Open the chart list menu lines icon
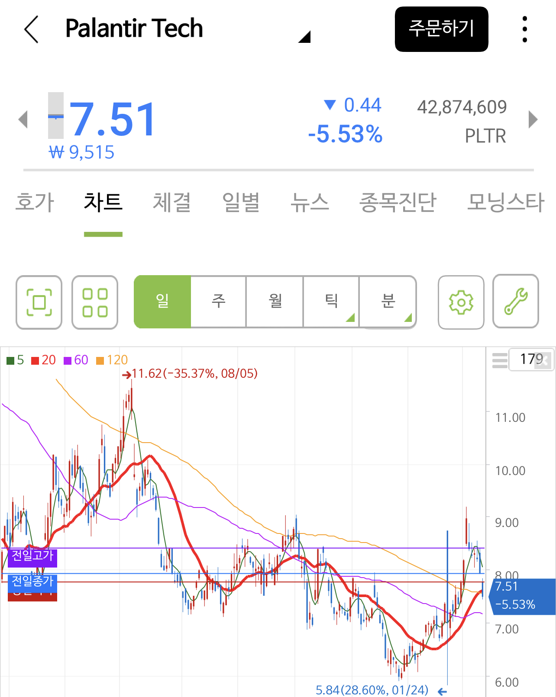The height and width of the screenshot is (697, 556). (500, 360)
